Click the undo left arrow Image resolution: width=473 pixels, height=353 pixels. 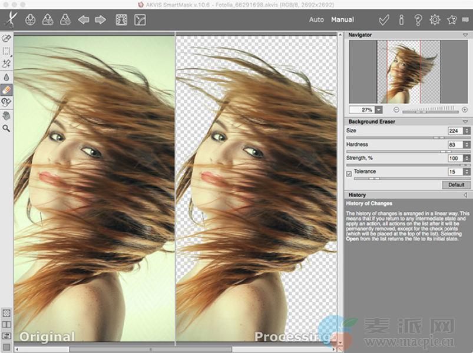(84, 20)
